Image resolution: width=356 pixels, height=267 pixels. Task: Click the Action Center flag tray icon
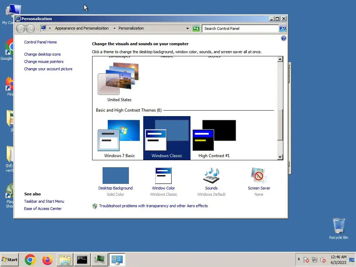point(306,259)
